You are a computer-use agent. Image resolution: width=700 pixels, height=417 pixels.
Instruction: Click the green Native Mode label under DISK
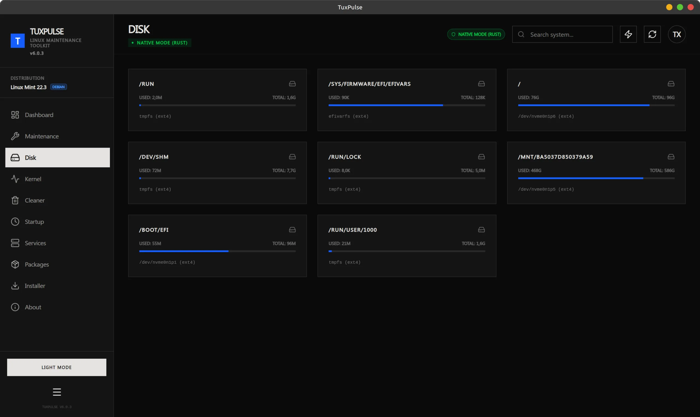coord(159,43)
